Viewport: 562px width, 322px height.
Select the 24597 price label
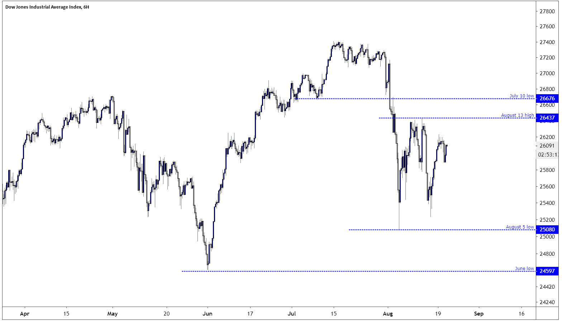[x=547, y=271]
